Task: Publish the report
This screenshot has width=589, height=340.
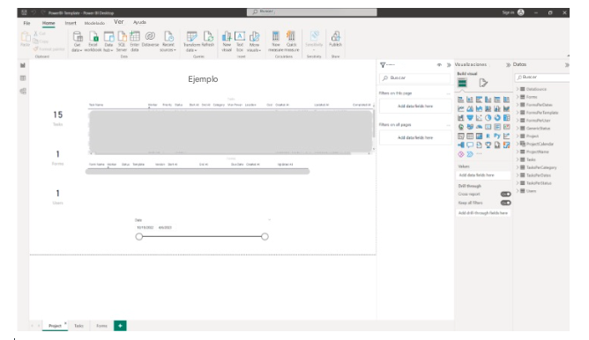Action: pos(335,39)
